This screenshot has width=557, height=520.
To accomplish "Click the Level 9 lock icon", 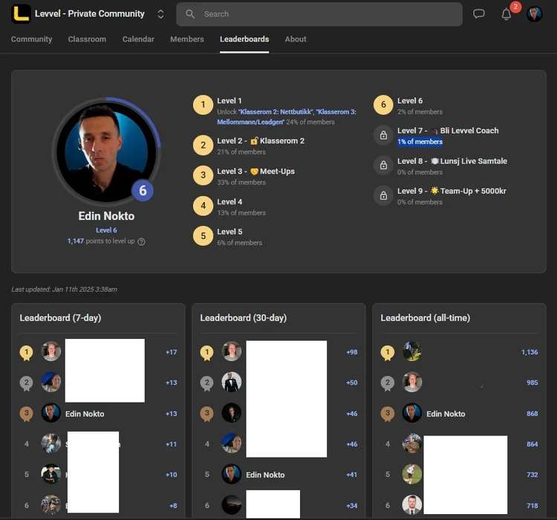I will tap(383, 196).
